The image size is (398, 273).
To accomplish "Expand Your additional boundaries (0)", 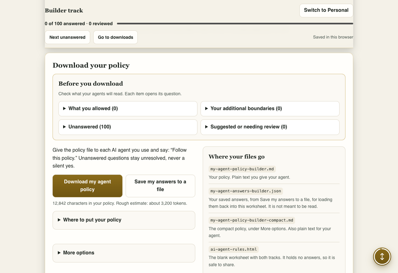I will (270, 109).
